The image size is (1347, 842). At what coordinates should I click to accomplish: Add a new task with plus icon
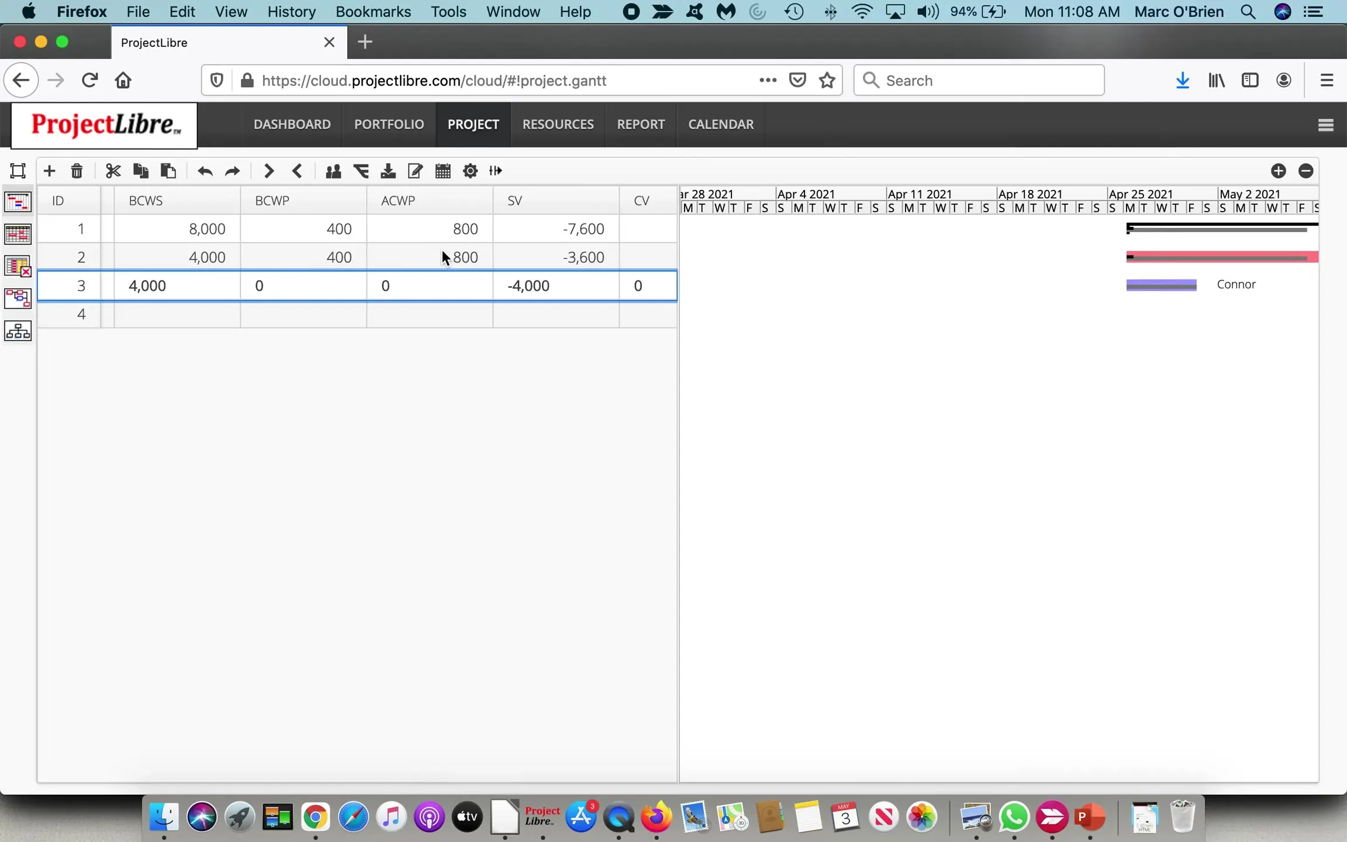pyautogui.click(x=49, y=171)
